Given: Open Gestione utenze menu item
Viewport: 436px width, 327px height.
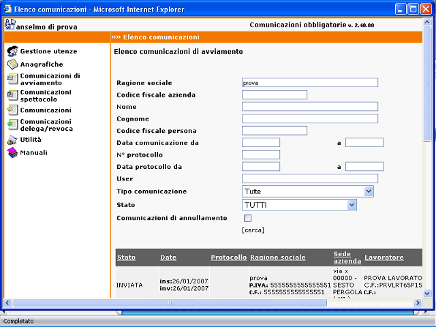Looking at the screenshot, I should tap(48, 51).
